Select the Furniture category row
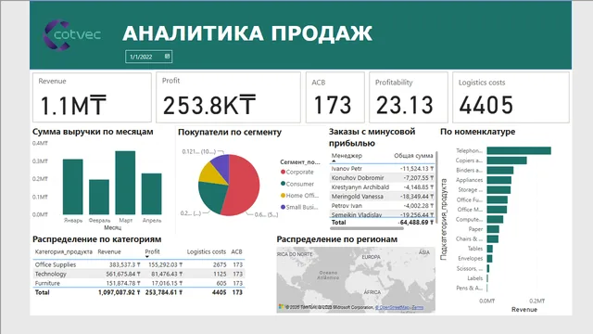The width and height of the screenshot is (593, 334). point(139,283)
